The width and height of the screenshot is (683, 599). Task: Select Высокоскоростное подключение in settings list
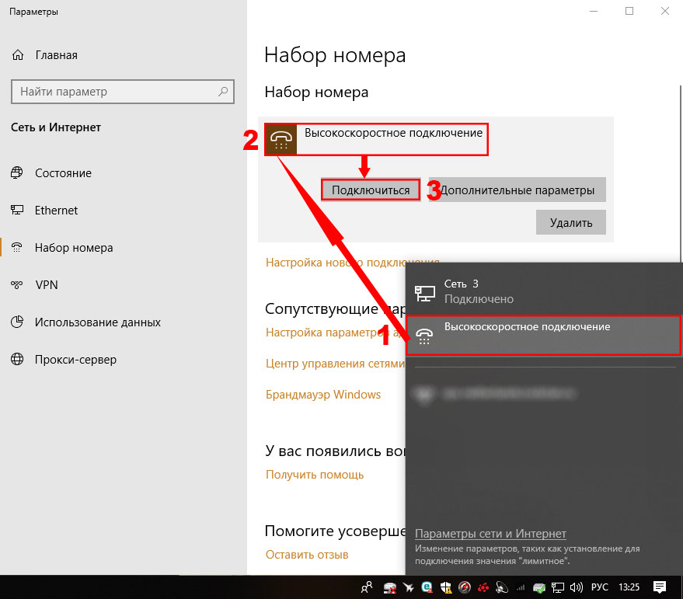coord(376,139)
